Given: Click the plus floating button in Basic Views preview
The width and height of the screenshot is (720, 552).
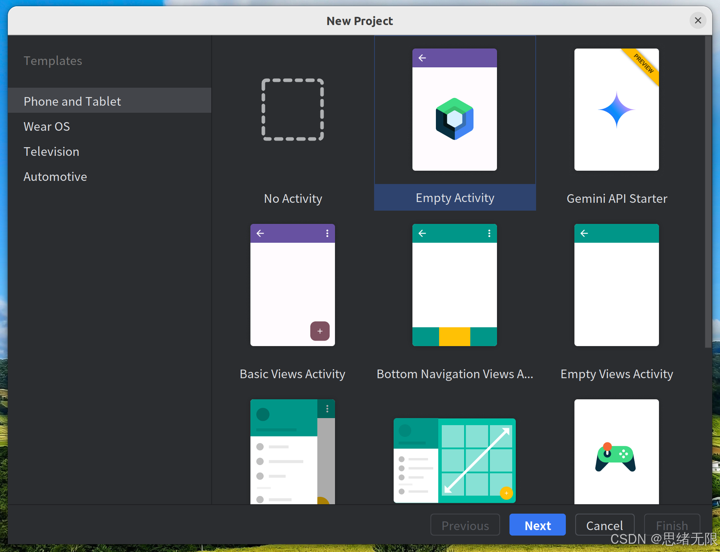Looking at the screenshot, I should pyautogui.click(x=320, y=331).
